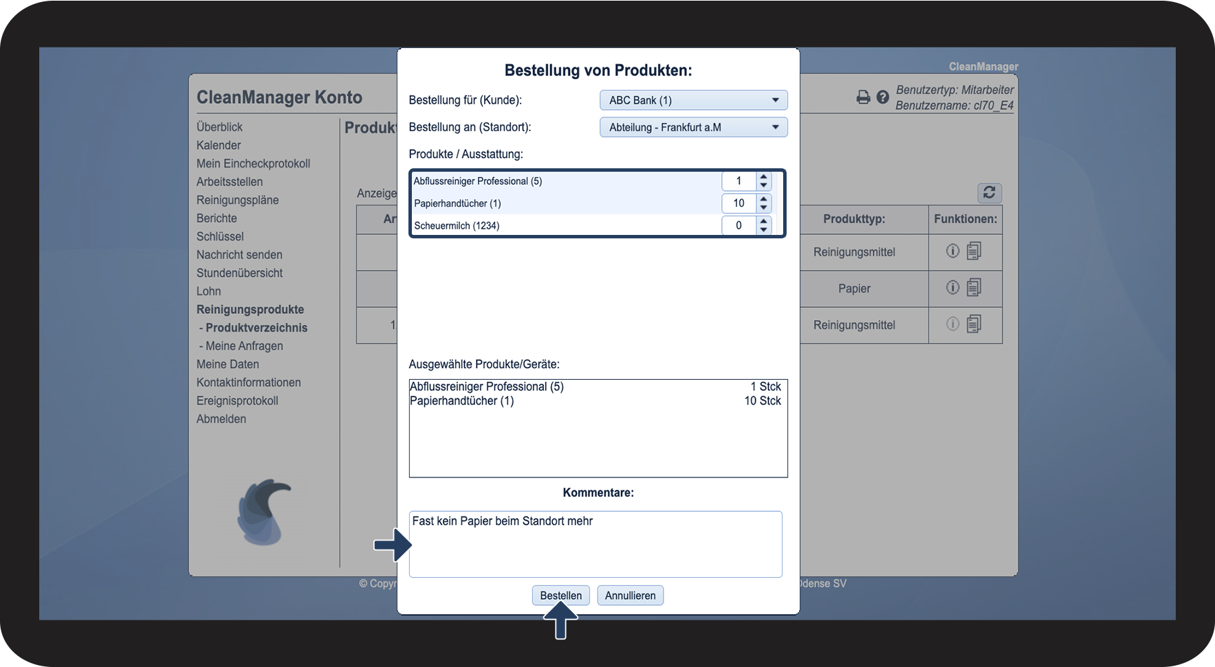Click order document icon in last Reinigungsmittel row
This screenshot has width=1215, height=667.
[974, 324]
